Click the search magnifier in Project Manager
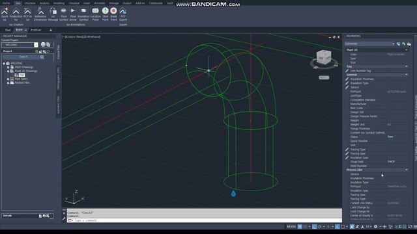Image resolution: width=417 pixels, height=234 pixels. coord(42,57)
